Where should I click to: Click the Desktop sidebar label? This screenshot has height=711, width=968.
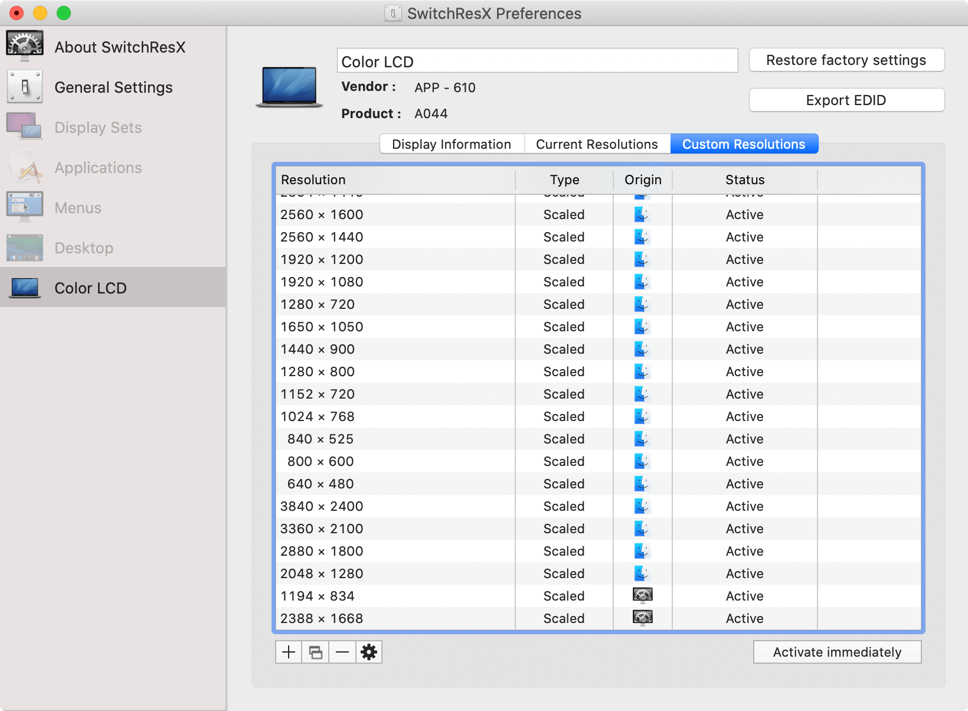coord(84,248)
